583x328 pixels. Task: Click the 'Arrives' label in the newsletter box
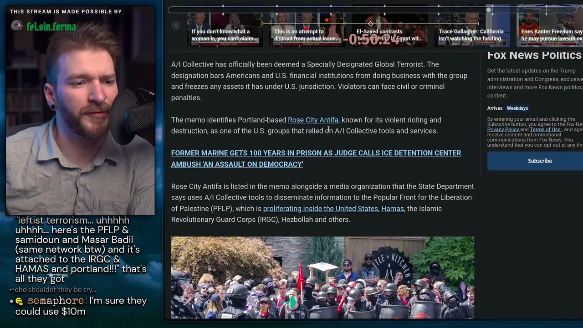click(495, 108)
